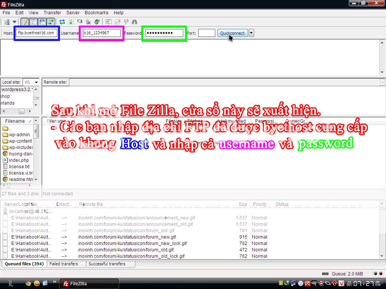
Task: Tick the checkbox for forum_old_lock.gif queue row
Action: pos(5,256)
